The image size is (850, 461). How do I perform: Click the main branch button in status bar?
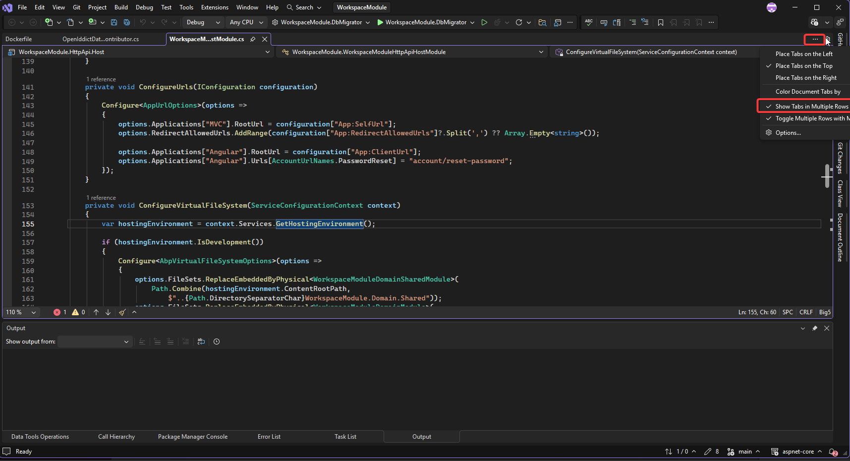744,452
